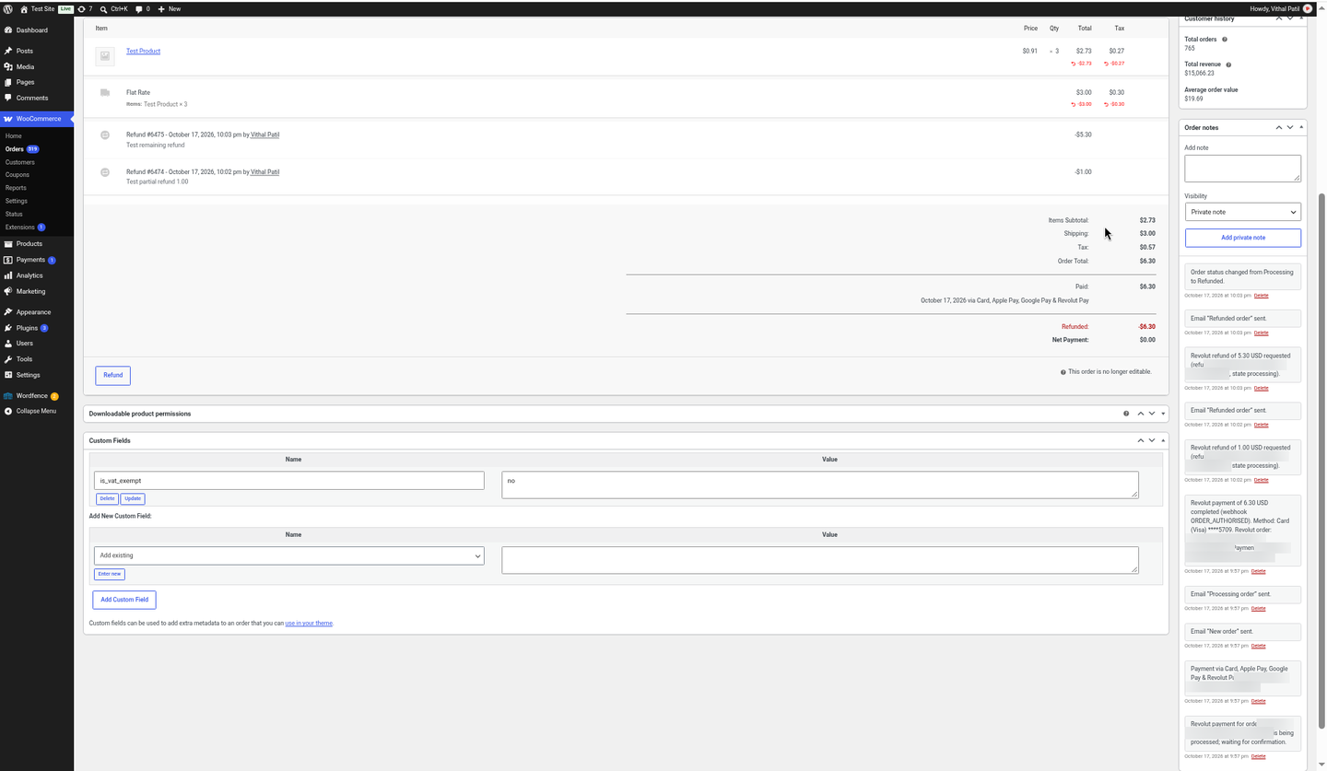The image size is (1327, 771).
Task: Open the Ctrl+K search command palette
Action: point(114,8)
